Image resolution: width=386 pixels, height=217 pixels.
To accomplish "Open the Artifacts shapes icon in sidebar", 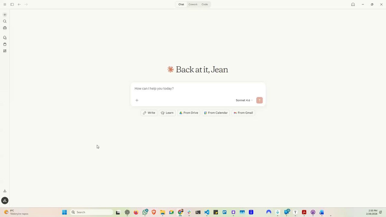I will coord(5,51).
